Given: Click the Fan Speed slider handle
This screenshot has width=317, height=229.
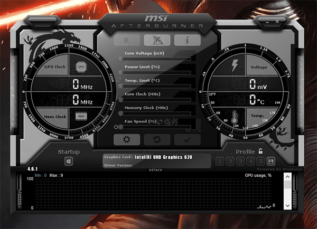Looking at the screenshot, I should [121, 127].
